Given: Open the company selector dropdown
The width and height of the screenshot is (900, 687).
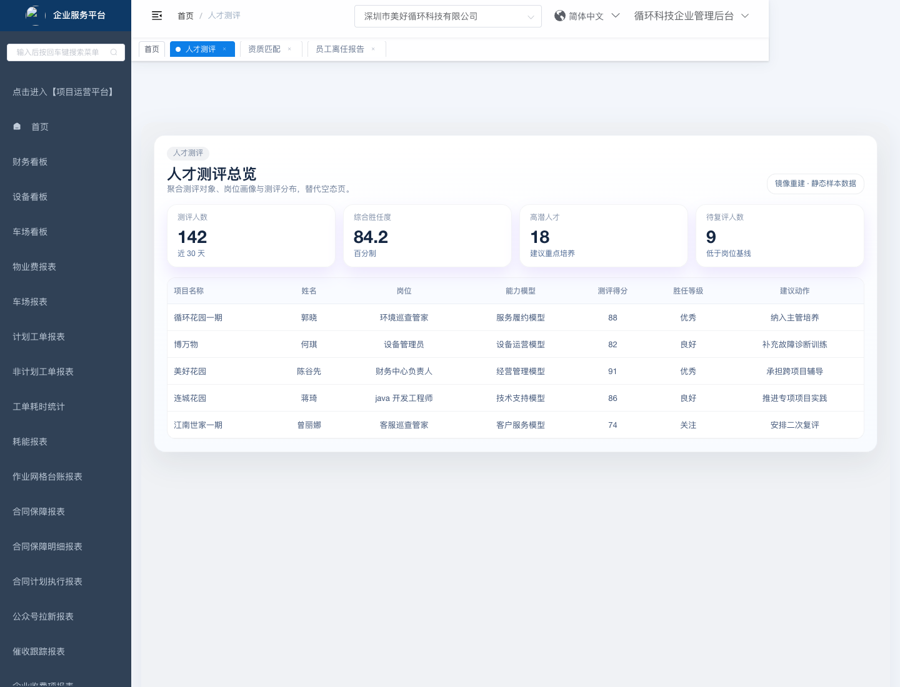Looking at the screenshot, I should [x=447, y=16].
